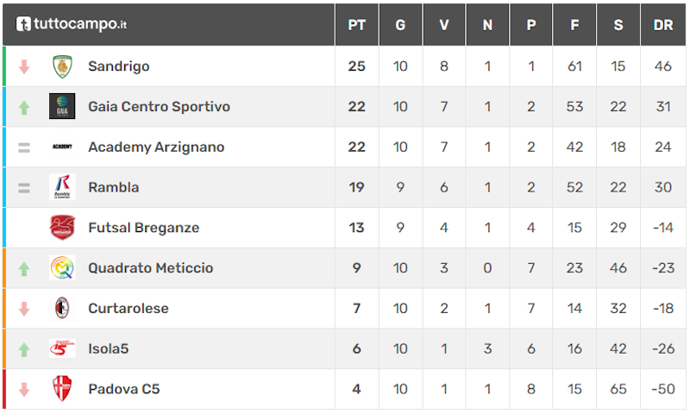Click the Padova C5 shield crest
Screen dimensions: 690x414
pos(62,389)
